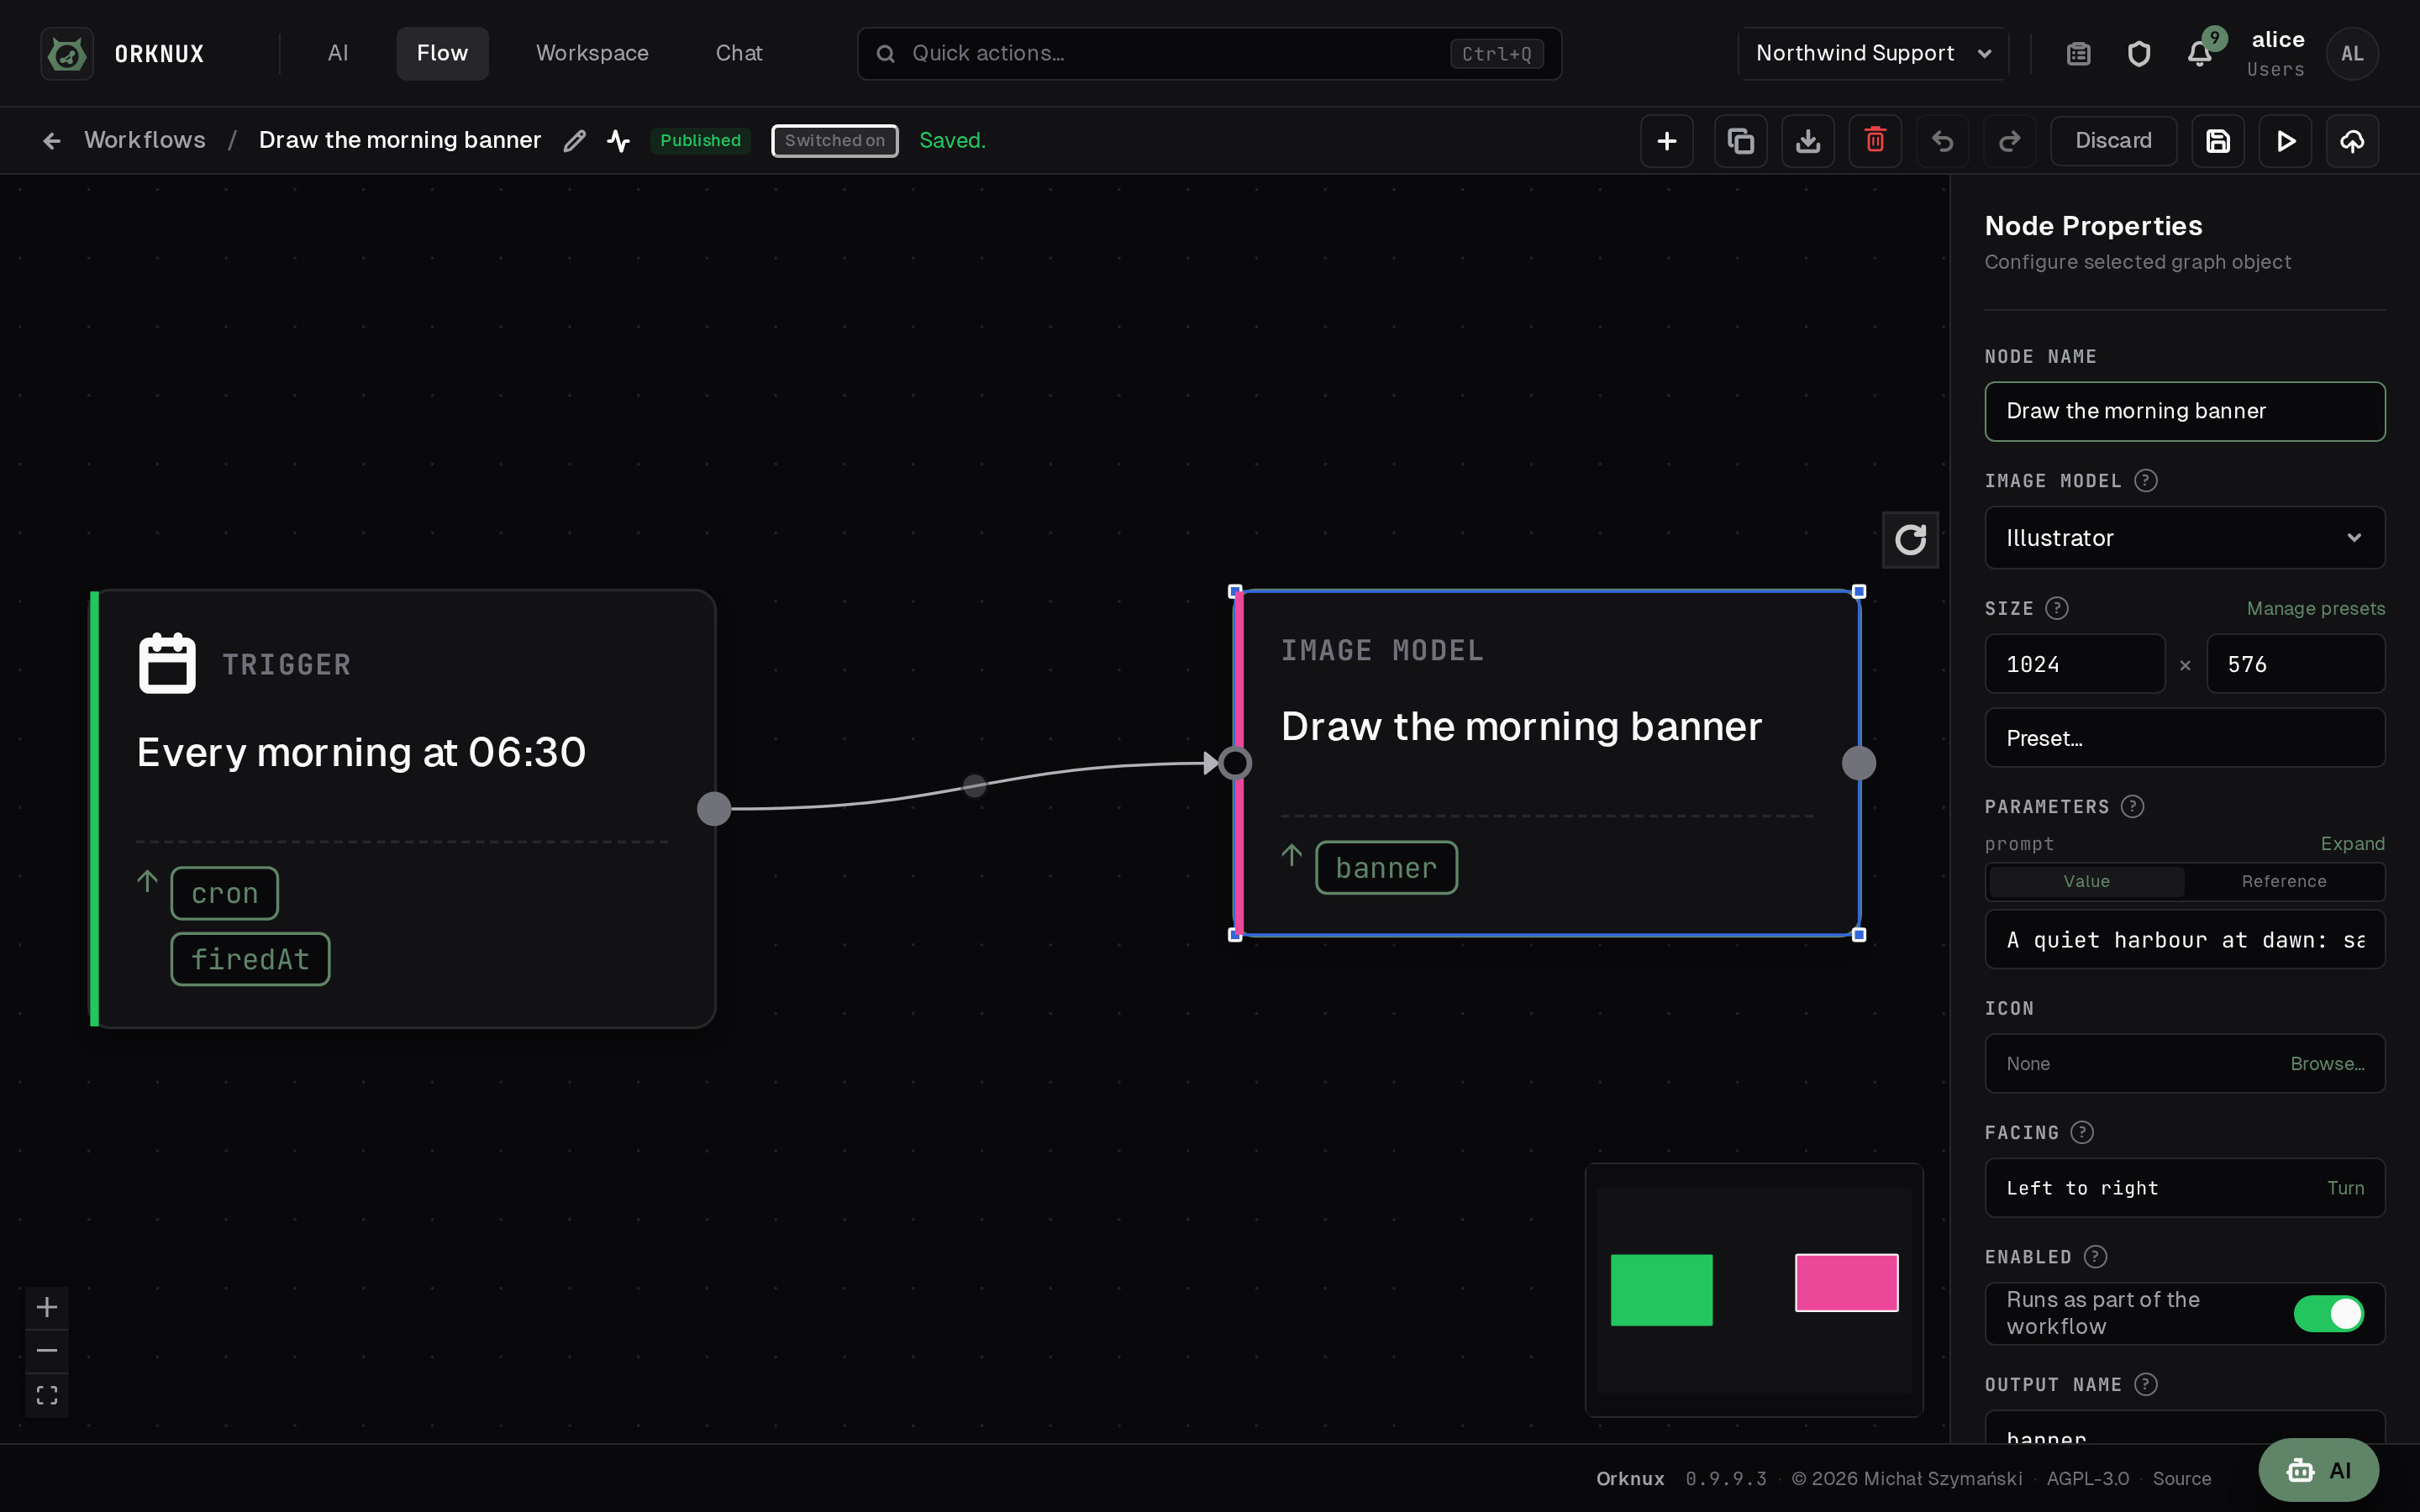Click the width field showing 1024

tap(2074, 664)
